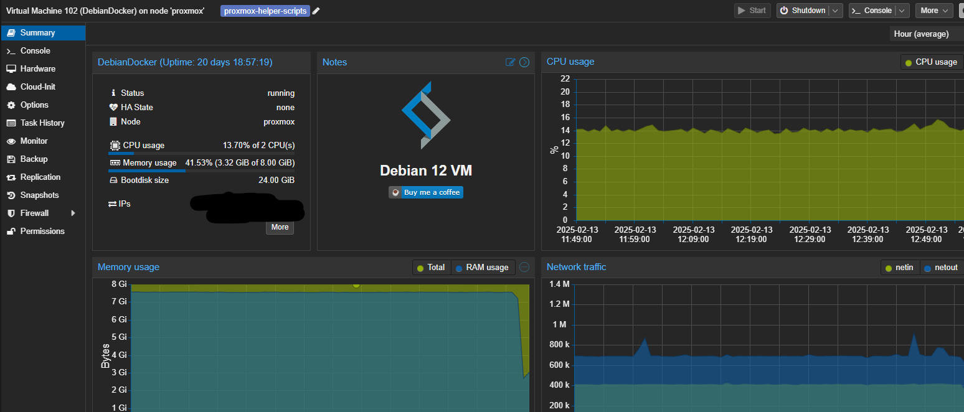Click the Firewall shield icon
The width and height of the screenshot is (964, 412).
(11, 213)
